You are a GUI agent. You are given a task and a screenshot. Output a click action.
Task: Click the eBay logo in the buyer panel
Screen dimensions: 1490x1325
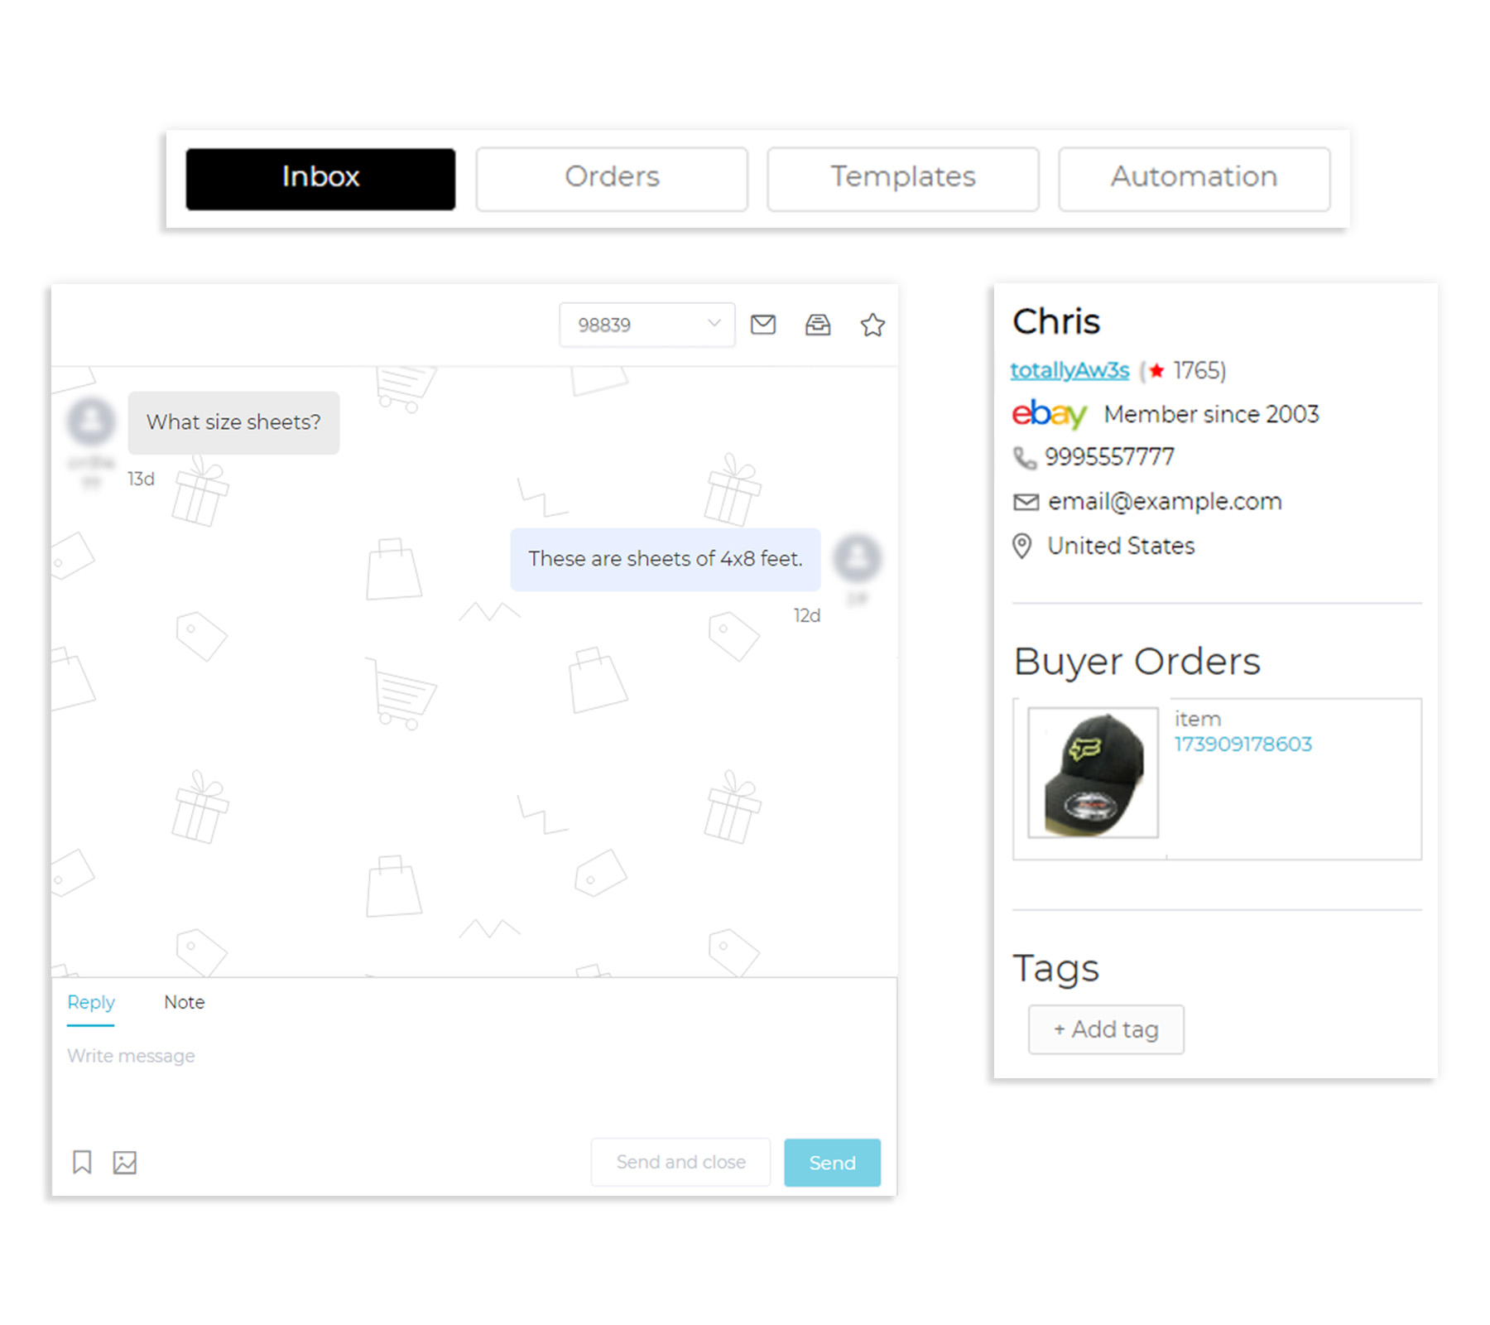coord(1048,414)
